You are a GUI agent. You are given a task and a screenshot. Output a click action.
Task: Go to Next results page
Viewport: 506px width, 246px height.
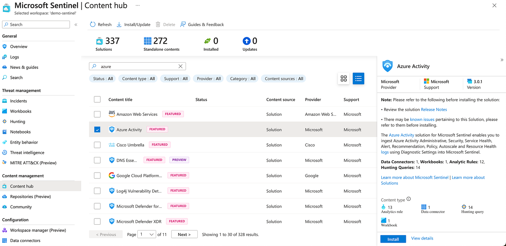pos(184,234)
